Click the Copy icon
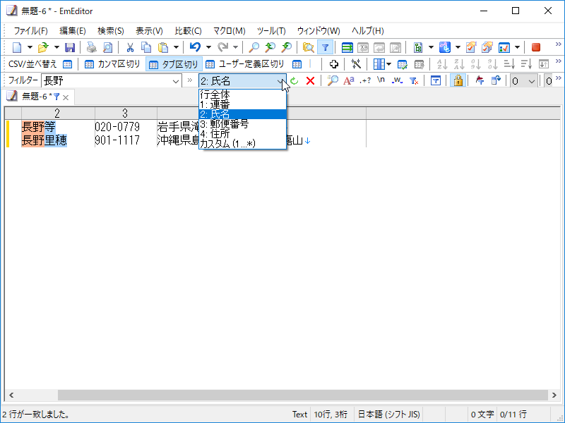565x423 pixels. pyautogui.click(x=146, y=47)
